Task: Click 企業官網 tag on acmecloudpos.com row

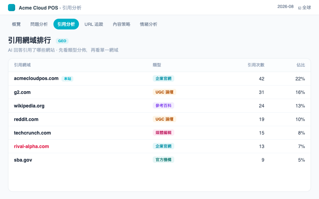Action: point(163,78)
